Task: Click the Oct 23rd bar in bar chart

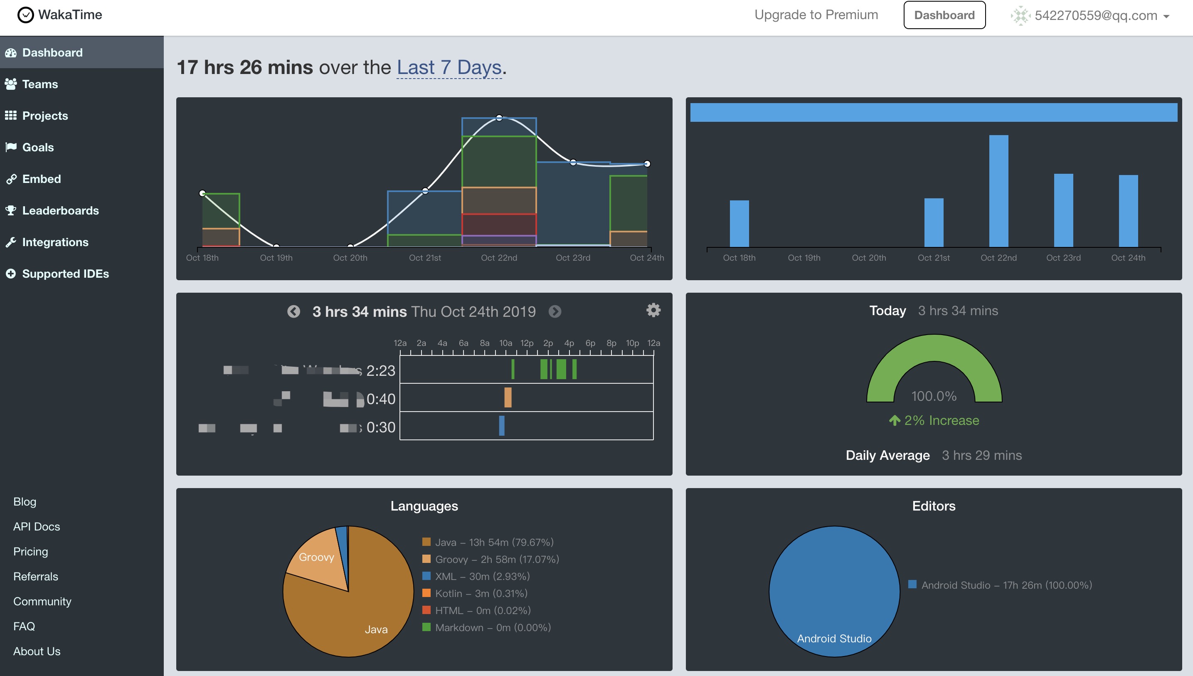Action: coord(1063,210)
